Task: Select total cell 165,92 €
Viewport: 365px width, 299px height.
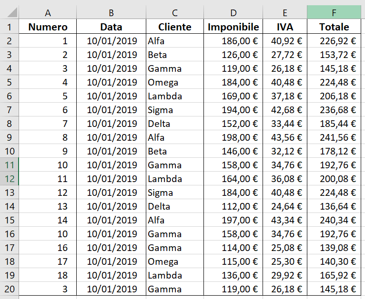Action: pyautogui.click(x=334, y=275)
